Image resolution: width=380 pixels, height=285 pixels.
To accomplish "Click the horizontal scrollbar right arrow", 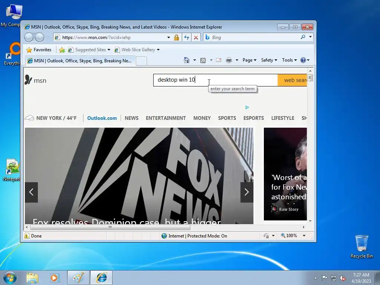I will point(304,227).
